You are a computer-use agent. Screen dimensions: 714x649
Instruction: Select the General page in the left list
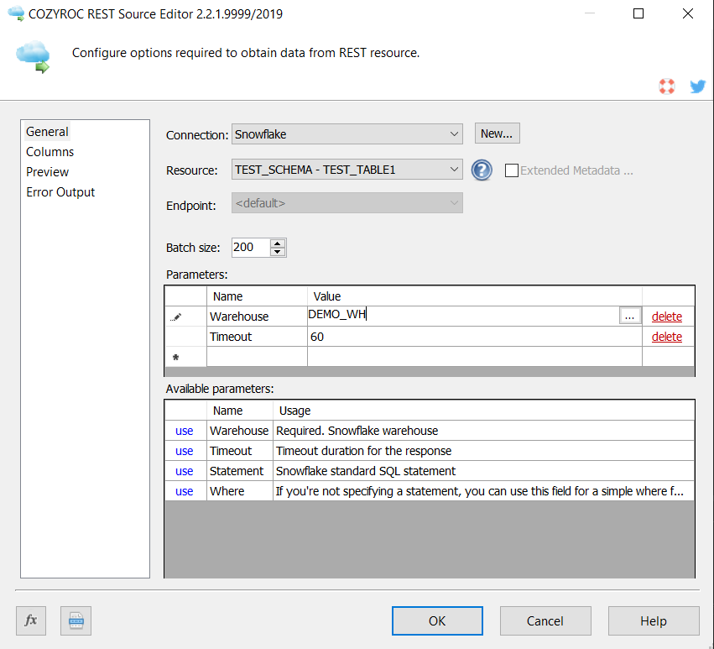coord(47,132)
